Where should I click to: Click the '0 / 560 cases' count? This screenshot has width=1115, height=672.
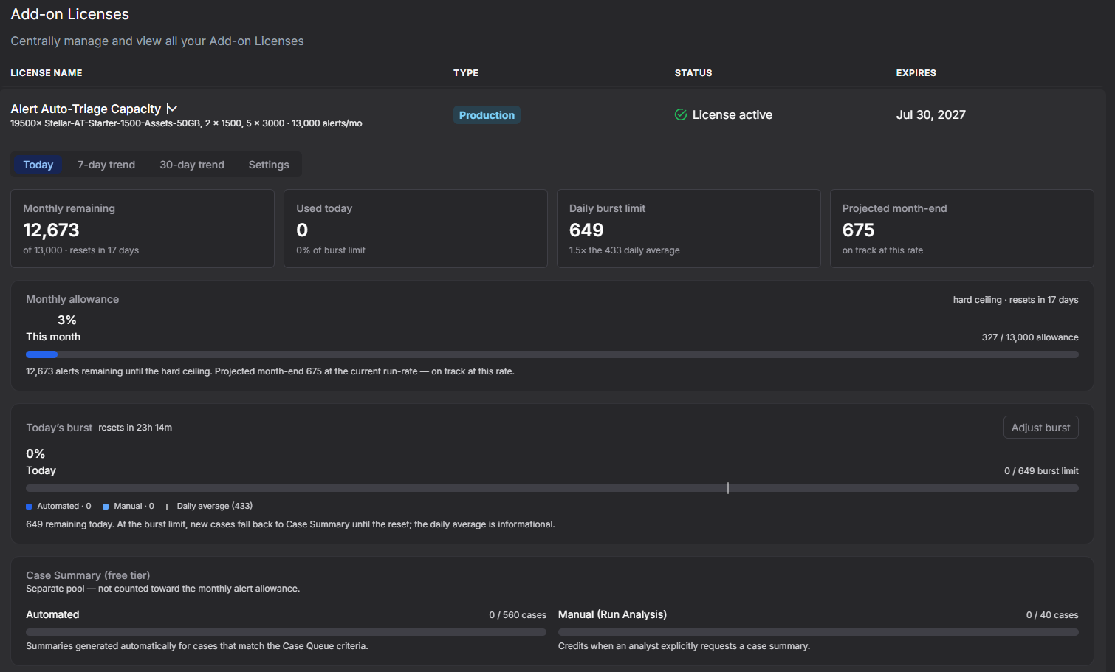pyautogui.click(x=518, y=615)
